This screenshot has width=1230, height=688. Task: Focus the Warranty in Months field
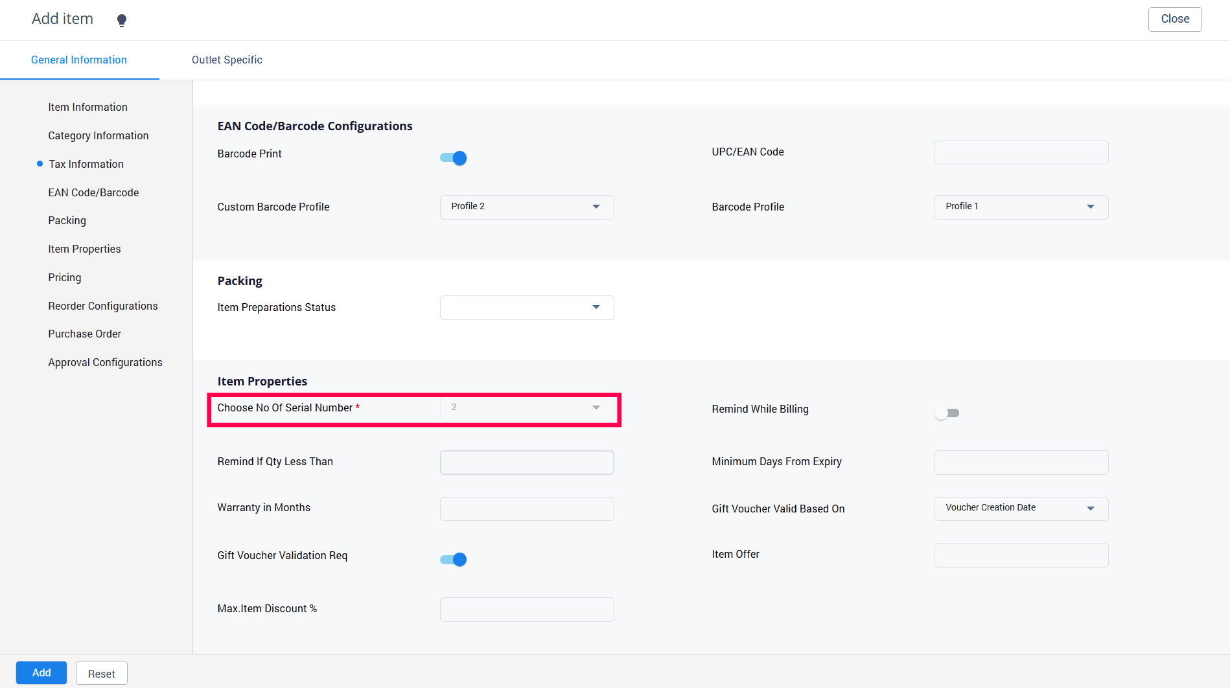point(526,509)
